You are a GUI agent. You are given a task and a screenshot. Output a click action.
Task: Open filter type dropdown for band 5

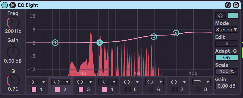pos(131,82)
